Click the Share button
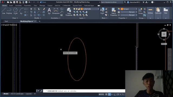 coord(43,2)
